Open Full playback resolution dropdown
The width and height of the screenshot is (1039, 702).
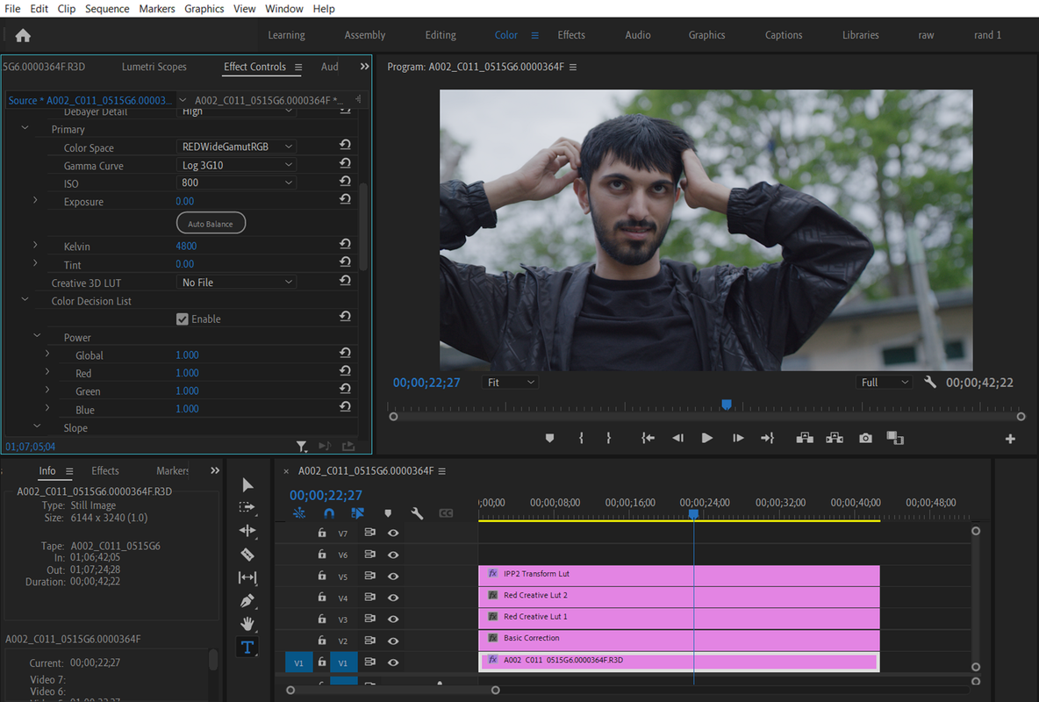coord(885,383)
